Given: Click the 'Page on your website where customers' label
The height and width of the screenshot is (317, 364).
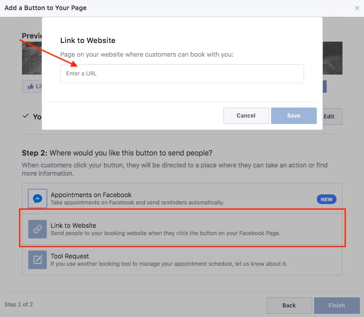Looking at the screenshot, I should click(x=147, y=54).
